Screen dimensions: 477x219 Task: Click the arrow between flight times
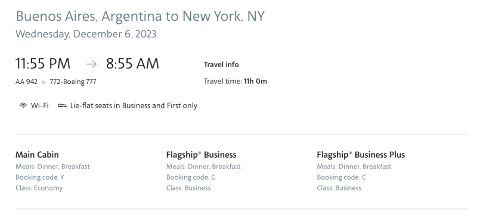point(91,64)
